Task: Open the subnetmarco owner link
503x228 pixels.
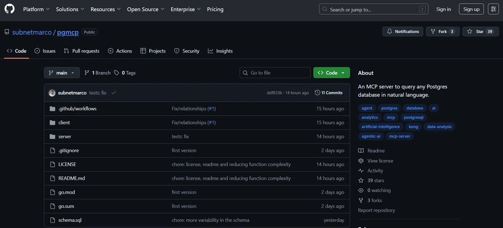Action: [32, 32]
